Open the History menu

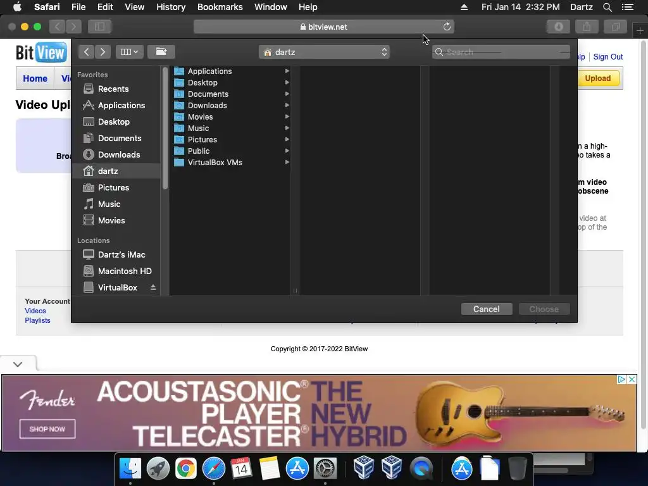pos(171,7)
